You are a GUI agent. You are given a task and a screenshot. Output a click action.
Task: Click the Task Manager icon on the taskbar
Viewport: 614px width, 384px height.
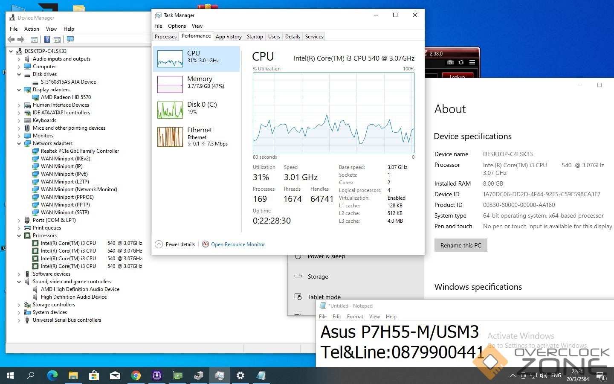tap(219, 375)
